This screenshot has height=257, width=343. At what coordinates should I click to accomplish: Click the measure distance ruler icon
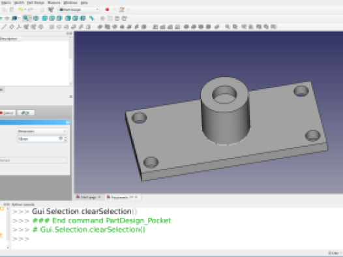click(92, 18)
